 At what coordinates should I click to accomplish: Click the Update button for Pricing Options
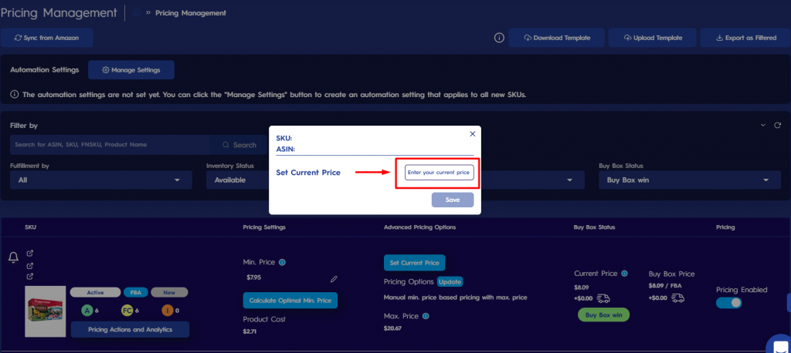coord(450,281)
